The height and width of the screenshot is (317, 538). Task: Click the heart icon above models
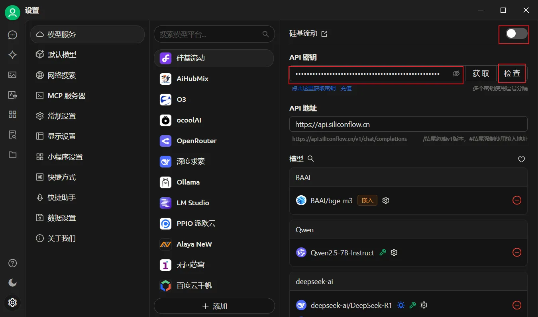pyautogui.click(x=521, y=159)
